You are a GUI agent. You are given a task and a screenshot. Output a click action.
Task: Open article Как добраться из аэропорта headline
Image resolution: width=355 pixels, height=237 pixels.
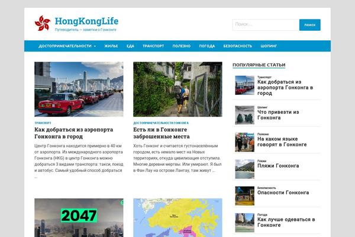point(74,133)
